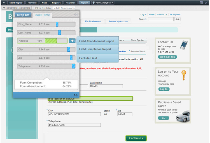The height and width of the screenshot is (143, 210).
Task: Choose Exclude Field from the popup menu
Action: click(x=88, y=58)
